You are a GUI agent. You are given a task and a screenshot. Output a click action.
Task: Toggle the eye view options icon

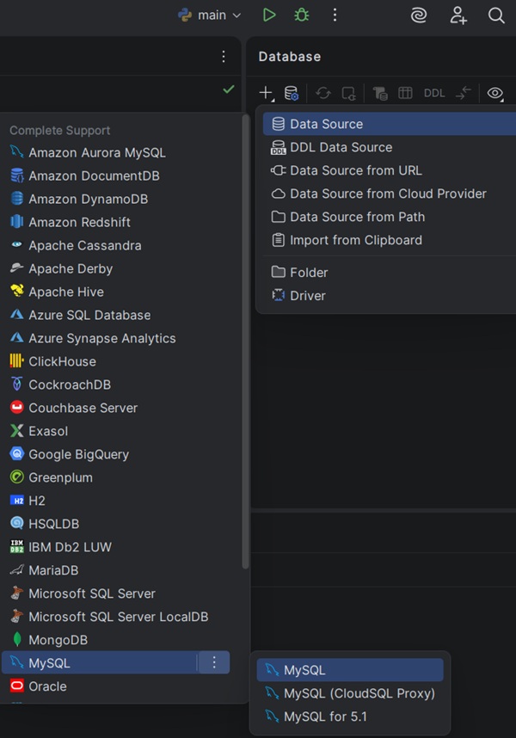[x=494, y=93]
